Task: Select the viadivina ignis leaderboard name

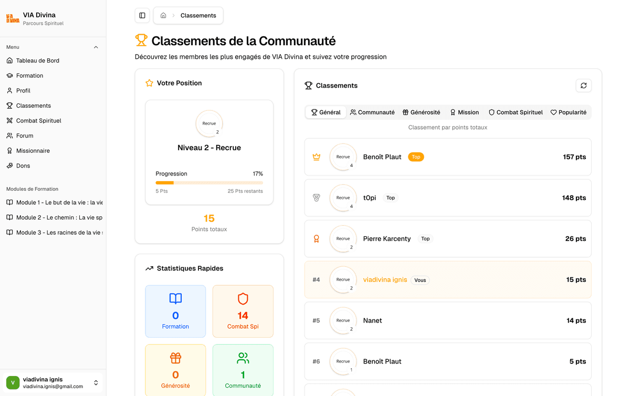Action: [385, 279]
